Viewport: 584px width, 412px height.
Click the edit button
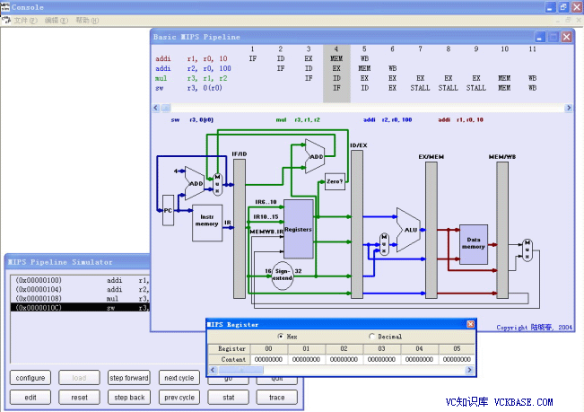point(31,397)
